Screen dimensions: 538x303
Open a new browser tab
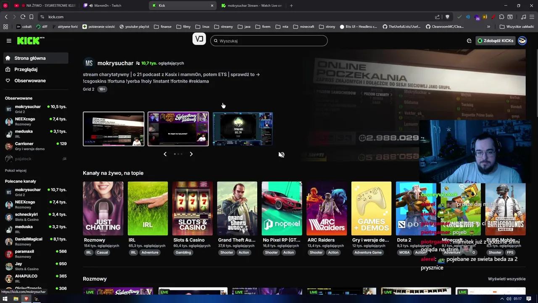pos(291,5)
